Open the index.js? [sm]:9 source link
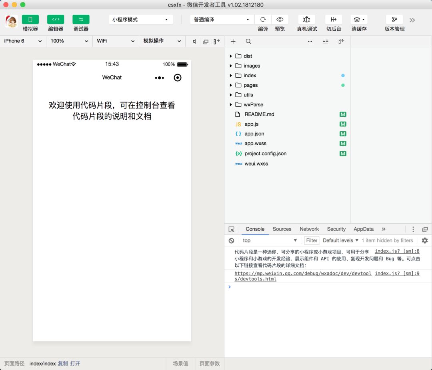This screenshot has width=432, height=370. click(x=397, y=273)
